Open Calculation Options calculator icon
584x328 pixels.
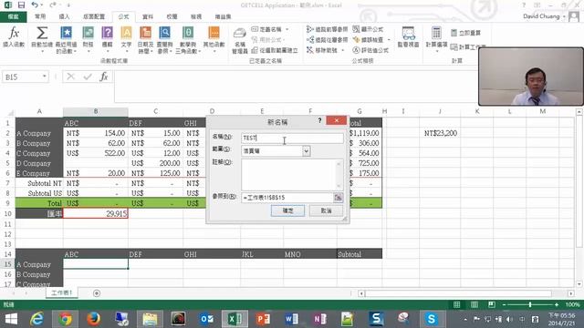tap(436, 33)
